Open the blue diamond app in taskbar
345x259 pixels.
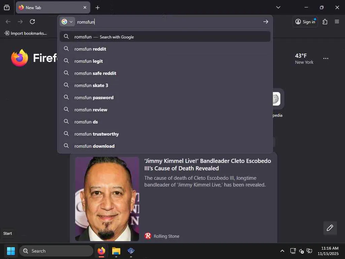click(x=131, y=251)
